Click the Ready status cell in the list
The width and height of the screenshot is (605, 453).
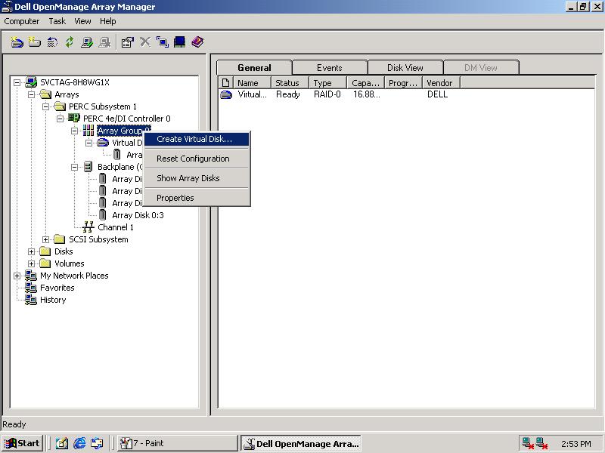pos(288,94)
